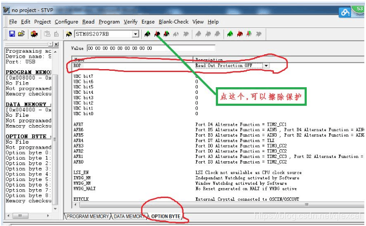The width and height of the screenshot is (366, 226).
Task: Open the Configure programmer chip icon
Action: pos(35,34)
